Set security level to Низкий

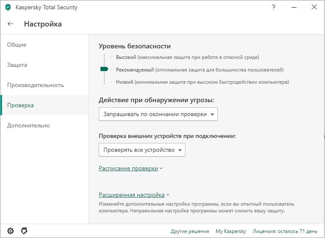tap(125, 82)
